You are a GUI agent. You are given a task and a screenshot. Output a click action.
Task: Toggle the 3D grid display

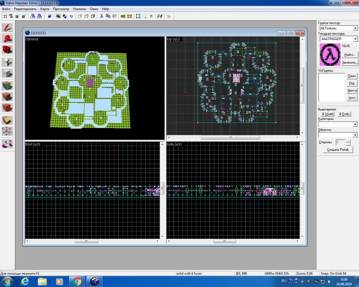point(11,16)
